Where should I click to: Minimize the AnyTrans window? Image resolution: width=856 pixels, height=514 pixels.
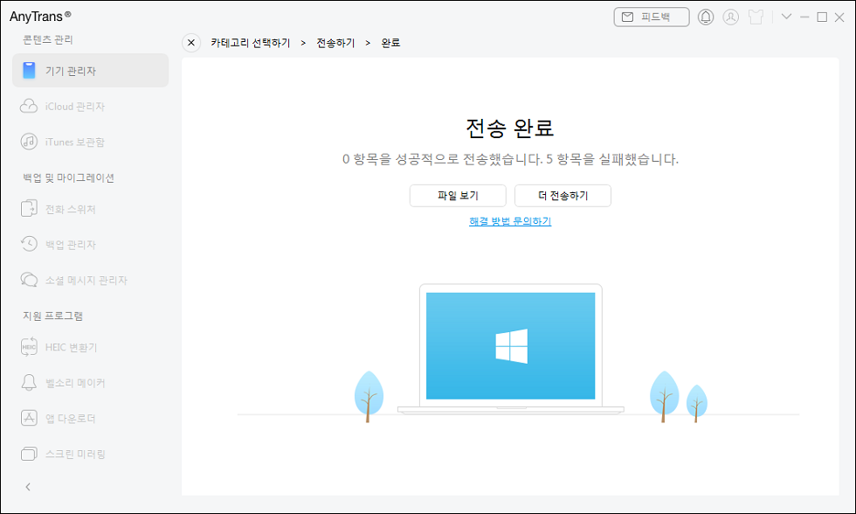[x=804, y=17]
